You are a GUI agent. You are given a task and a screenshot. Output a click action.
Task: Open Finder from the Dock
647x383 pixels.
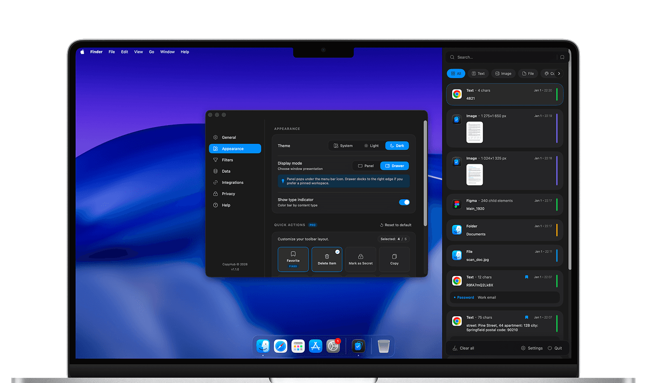tap(263, 346)
